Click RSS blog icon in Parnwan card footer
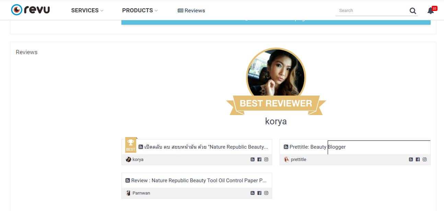The width and height of the screenshot is (444, 211). click(253, 193)
